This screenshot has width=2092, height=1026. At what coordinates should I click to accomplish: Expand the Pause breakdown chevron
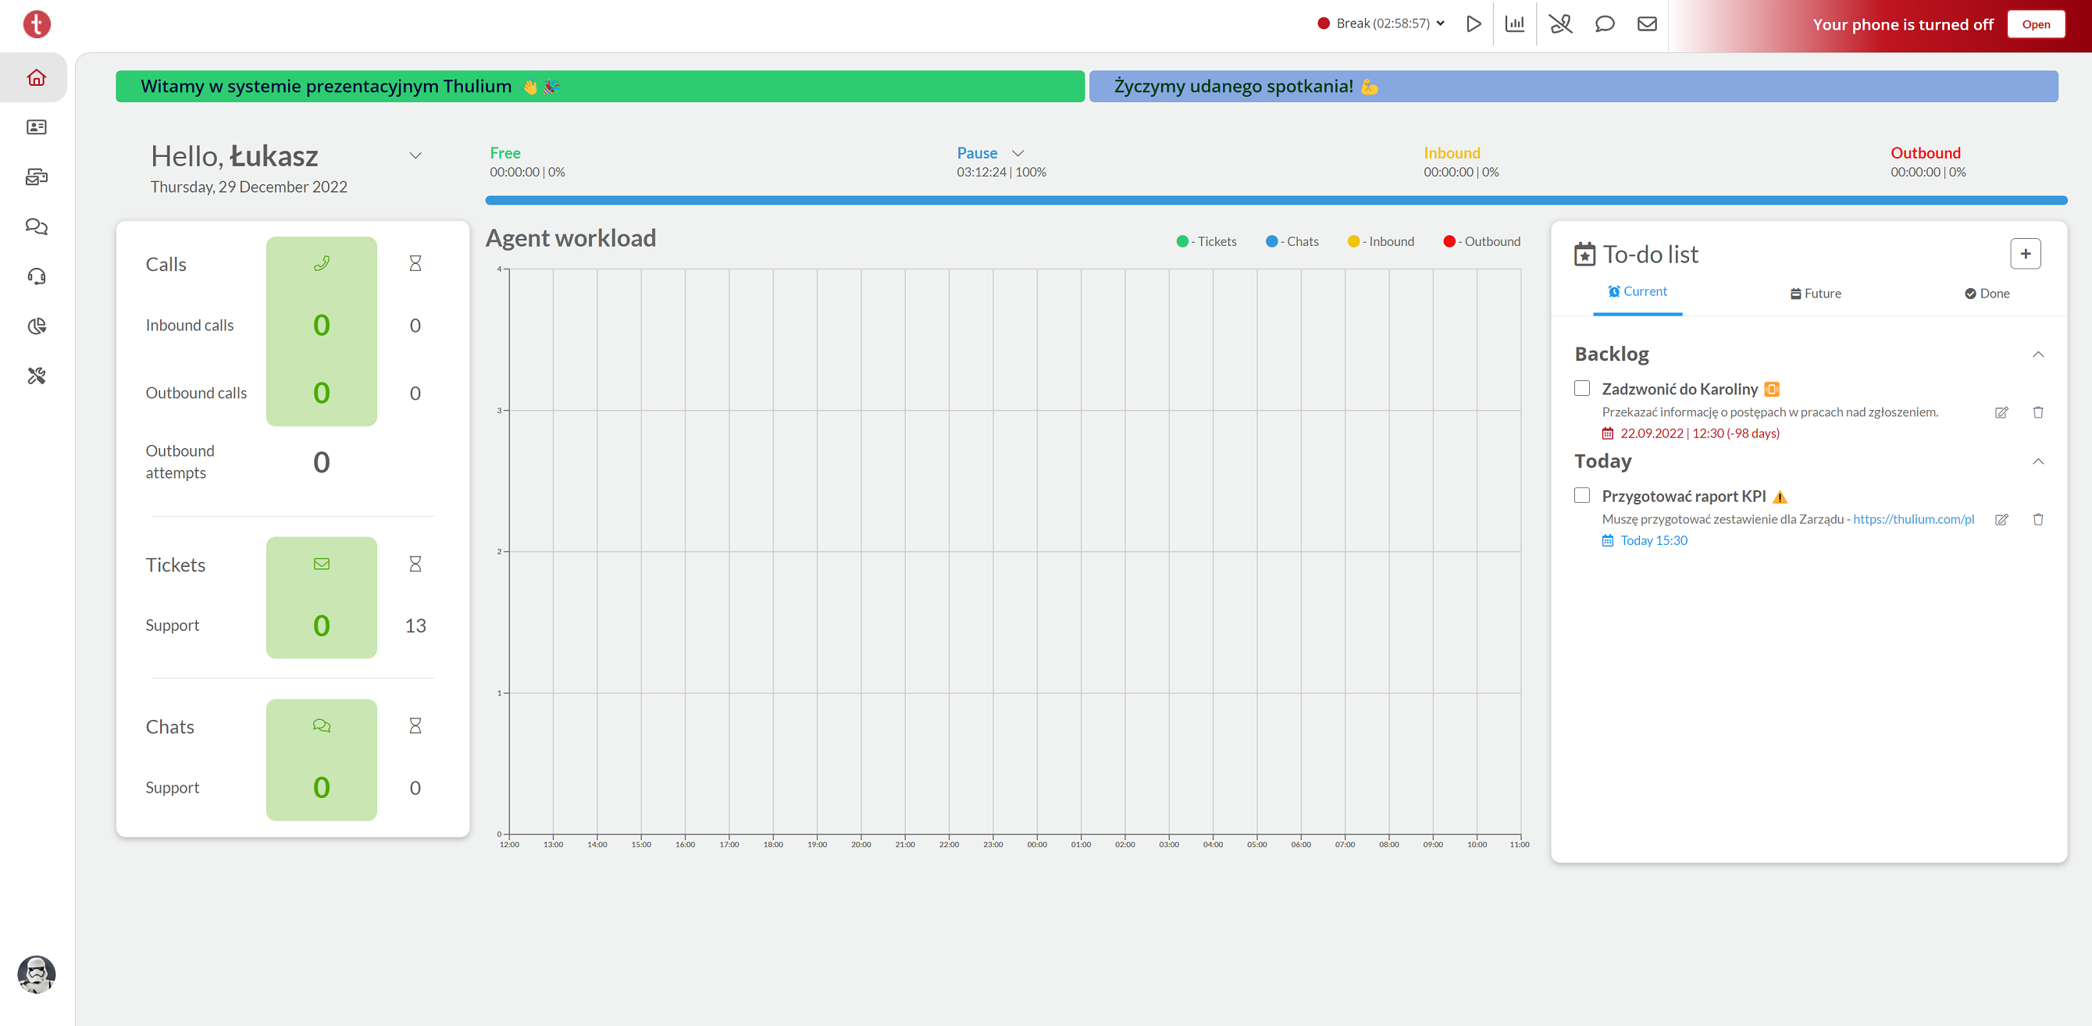[x=1017, y=153]
